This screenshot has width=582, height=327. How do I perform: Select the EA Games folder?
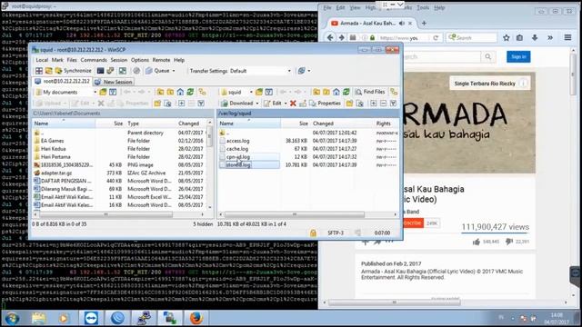click(52, 141)
